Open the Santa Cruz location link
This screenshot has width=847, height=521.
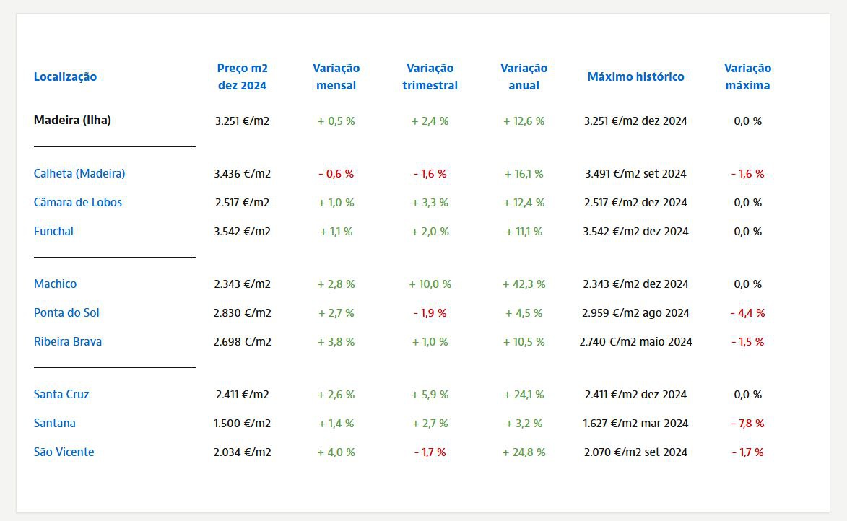(x=61, y=395)
